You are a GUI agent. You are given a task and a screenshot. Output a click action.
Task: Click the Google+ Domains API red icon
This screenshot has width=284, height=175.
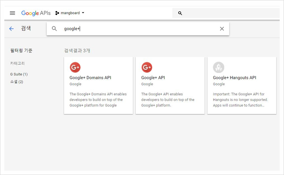coord(75,67)
